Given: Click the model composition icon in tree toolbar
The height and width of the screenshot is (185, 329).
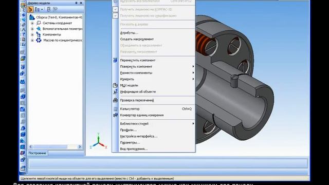Looking at the screenshot, I should pyautogui.click(x=37, y=9).
